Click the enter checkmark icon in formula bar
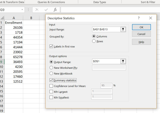 46,10
